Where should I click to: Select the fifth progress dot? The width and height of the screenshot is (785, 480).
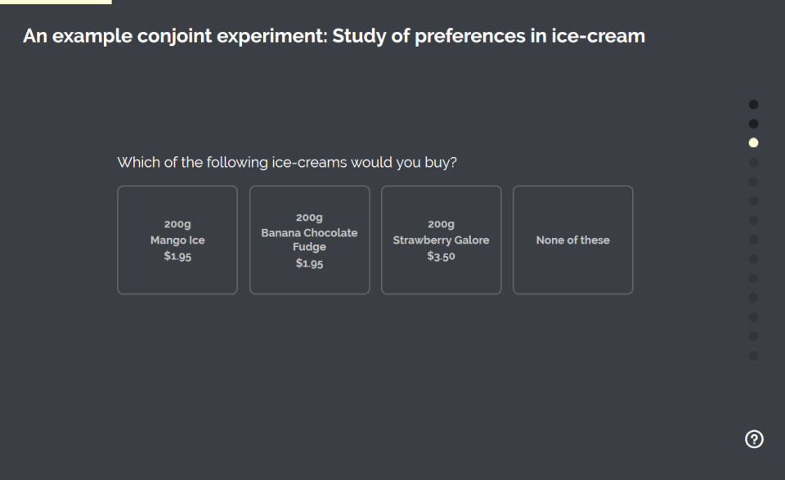[x=753, y=182]
